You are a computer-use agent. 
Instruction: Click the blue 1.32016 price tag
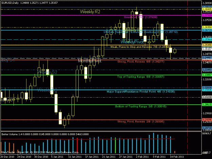point(207,87)
